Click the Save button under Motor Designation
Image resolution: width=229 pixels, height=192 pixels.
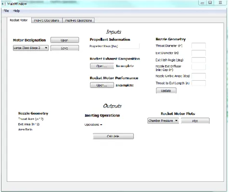(x=64, y=48)
